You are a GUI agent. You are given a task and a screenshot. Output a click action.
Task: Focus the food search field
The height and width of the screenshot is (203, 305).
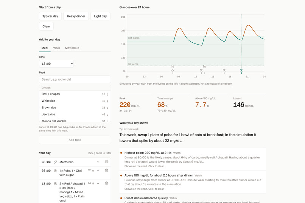(75, 79)
